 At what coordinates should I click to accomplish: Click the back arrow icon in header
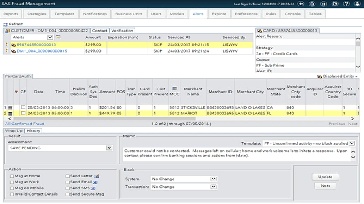[301, 4]
